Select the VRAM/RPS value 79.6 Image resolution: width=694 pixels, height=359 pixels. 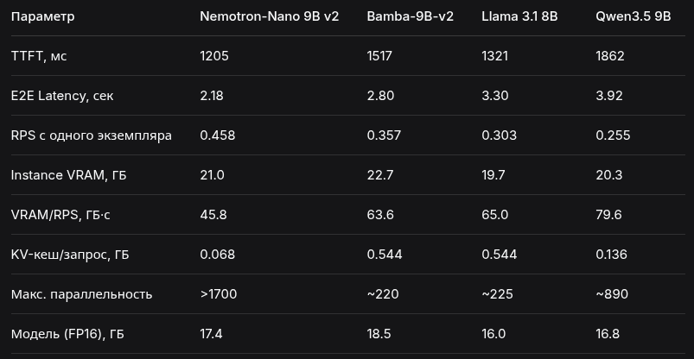(608, 215)
